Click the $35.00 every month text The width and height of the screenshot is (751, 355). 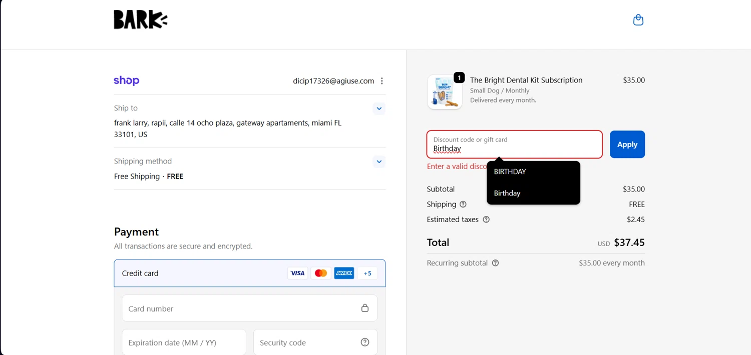612,263
